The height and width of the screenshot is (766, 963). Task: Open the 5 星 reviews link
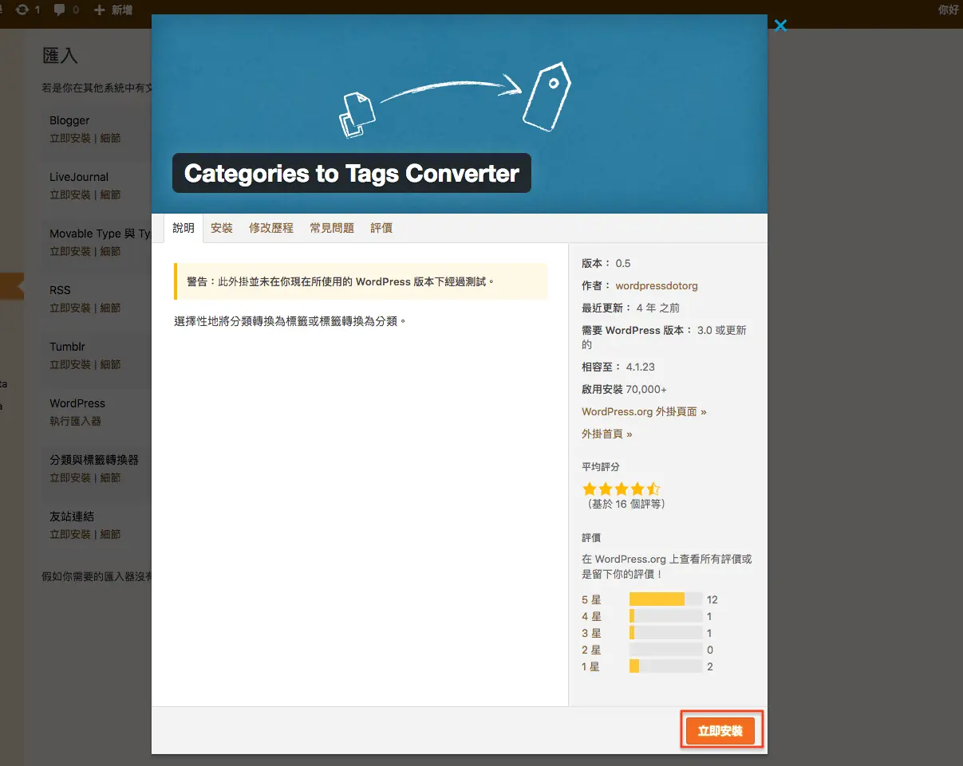pos(591,599)
